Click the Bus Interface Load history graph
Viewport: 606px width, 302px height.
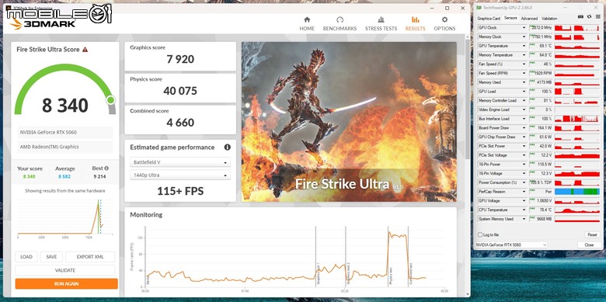pyautogui.click(x=577, y=119)
